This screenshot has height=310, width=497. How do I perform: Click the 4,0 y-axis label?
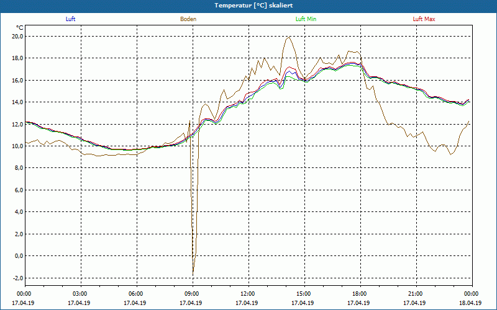19,212
